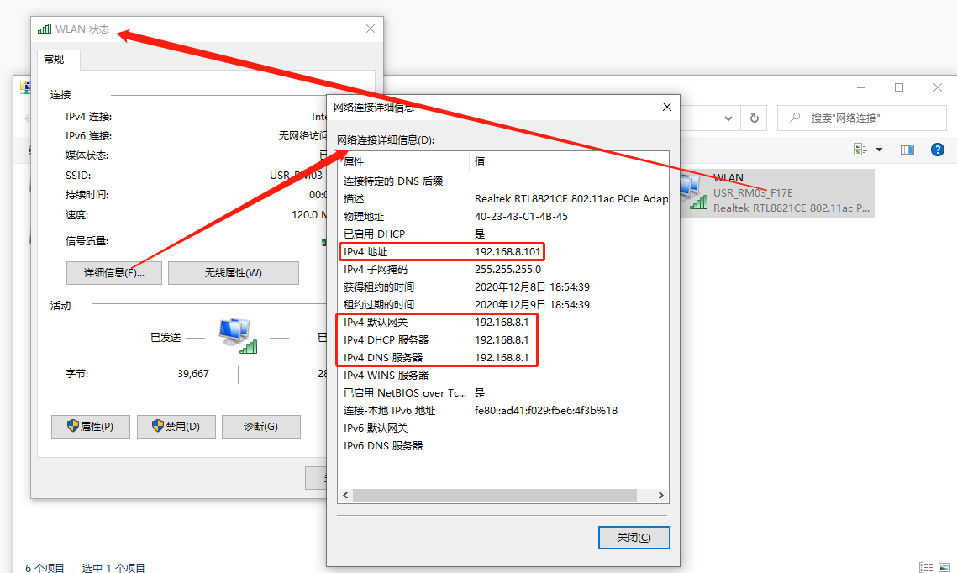Viewport: 957px width, 573px height.
Task: Toggle the preview pane icon
Action: pos(907,150)
